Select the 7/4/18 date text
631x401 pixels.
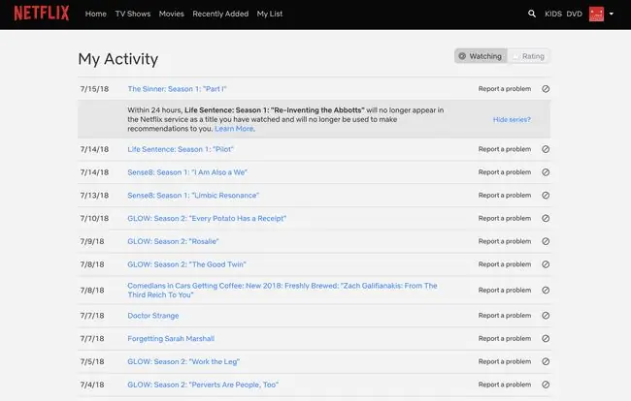tap(92, 385)
